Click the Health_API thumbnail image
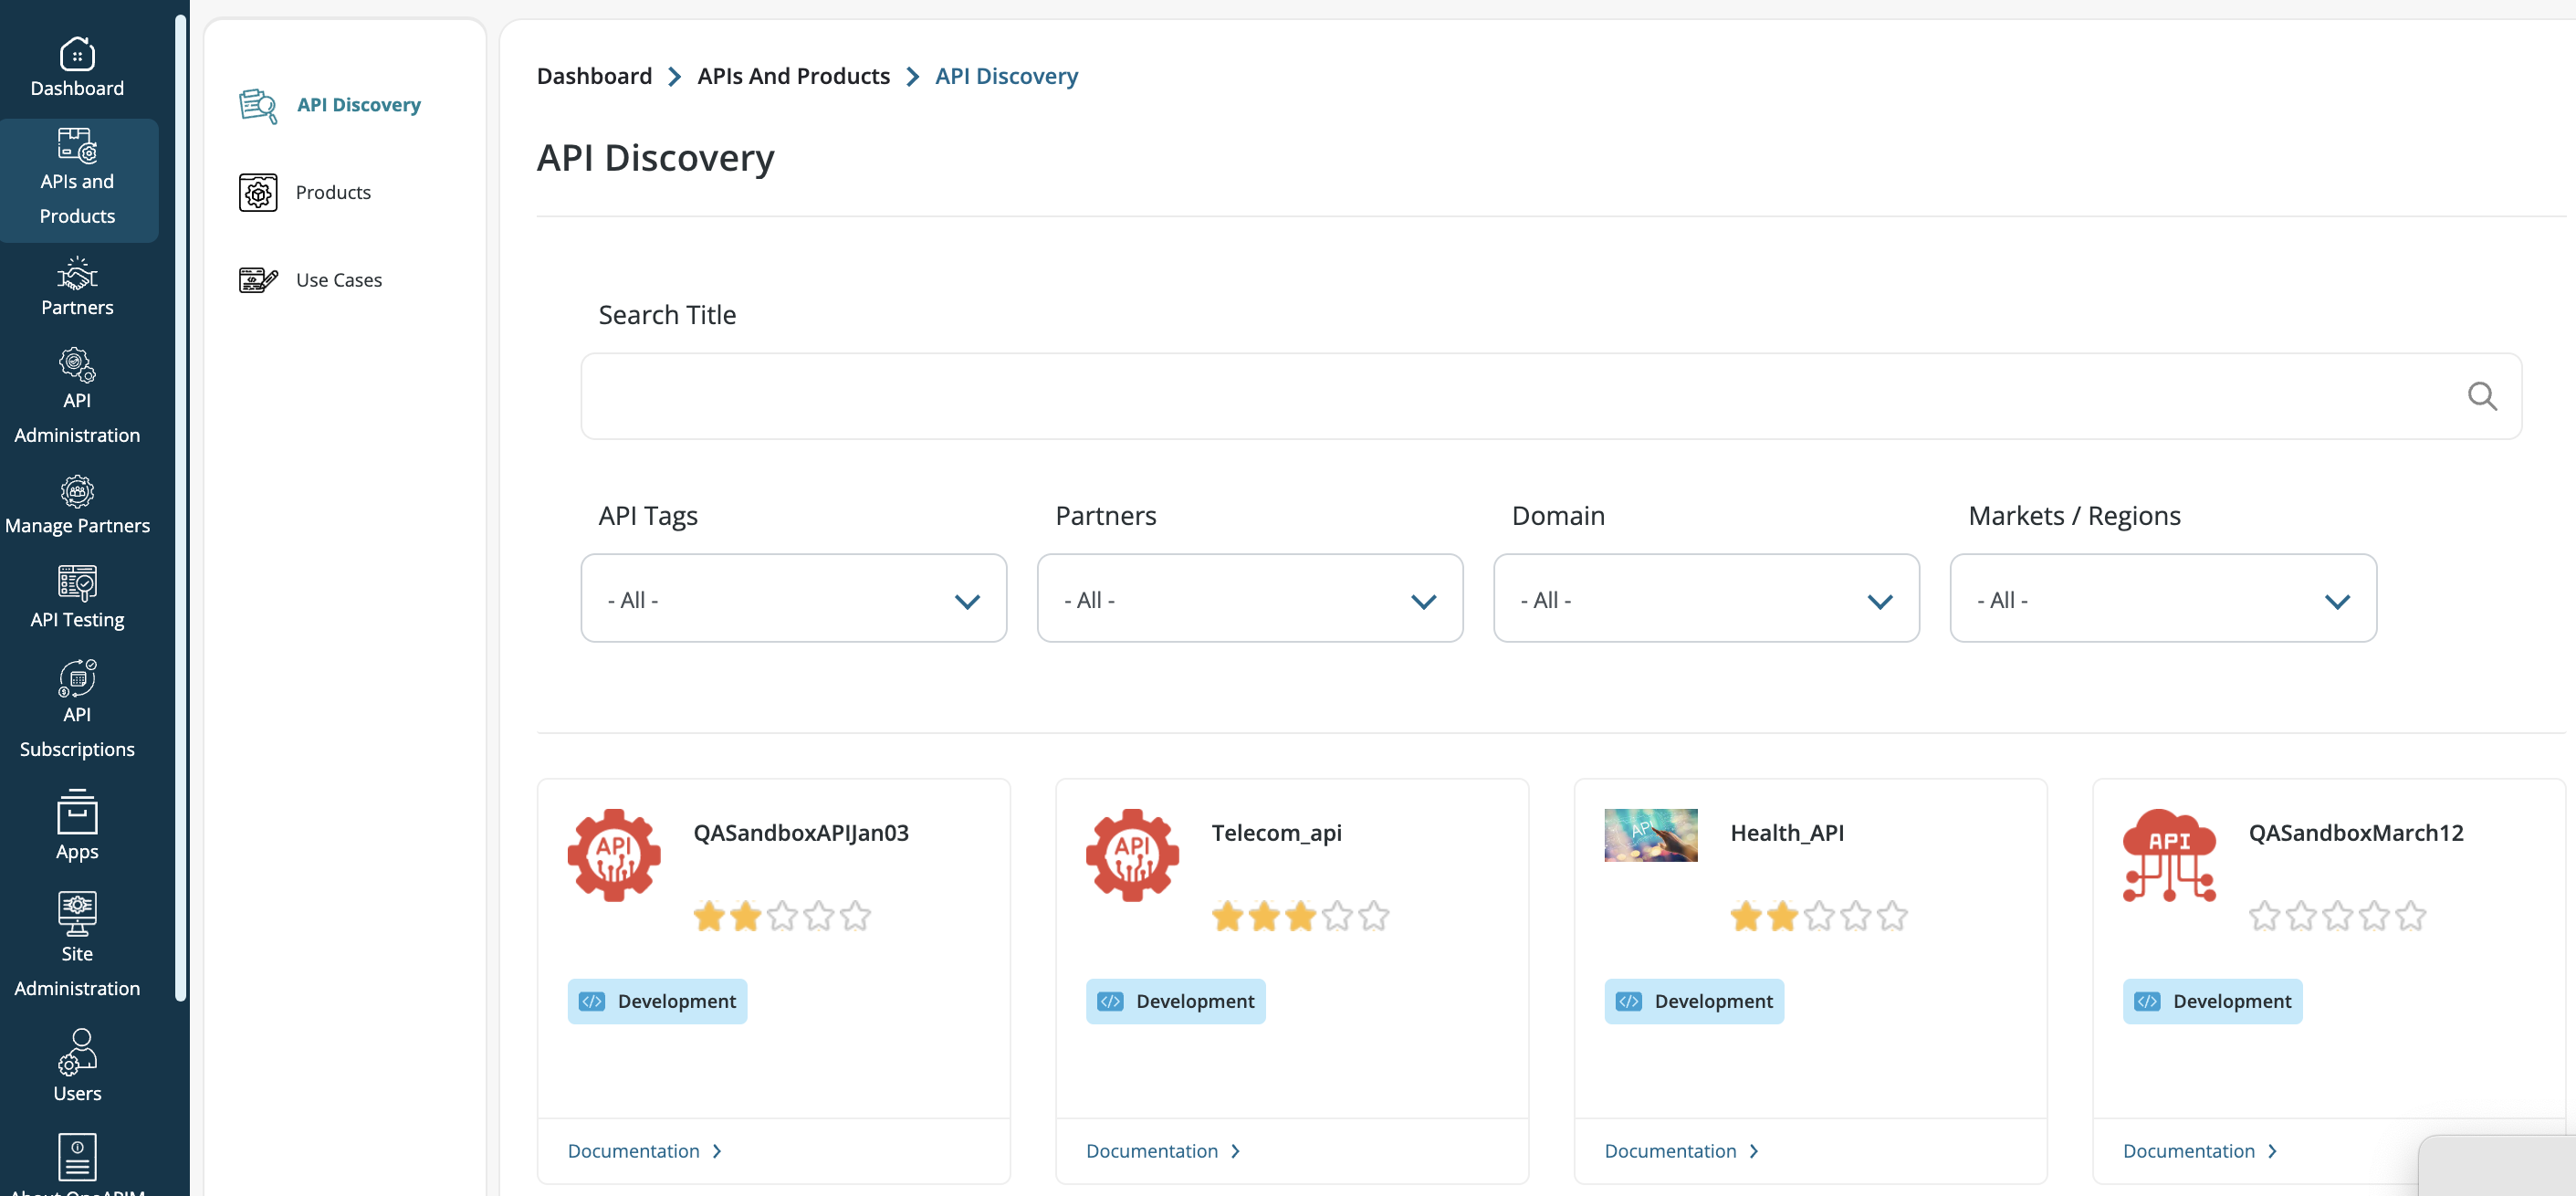The width and height of the screenshot is (2576, 1196). pyautogui.click(x=1651, y=835)
